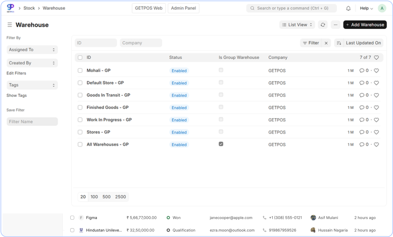Check the Figma row checkbox
393x237 pixels.
[72, 218]
